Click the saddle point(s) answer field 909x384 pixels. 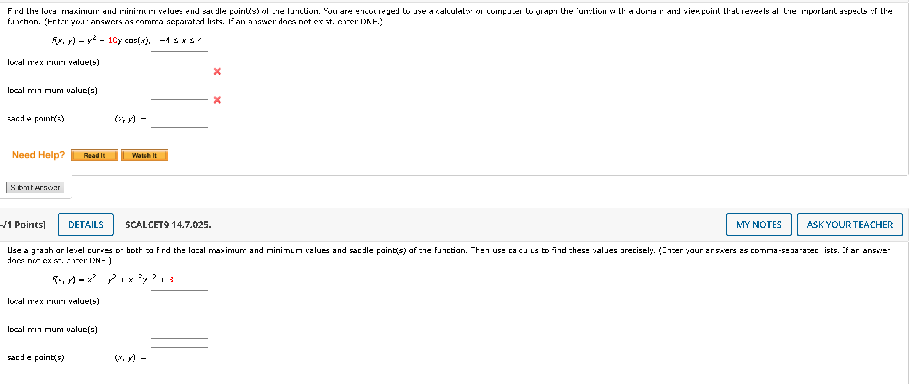[x=179, y=118]
